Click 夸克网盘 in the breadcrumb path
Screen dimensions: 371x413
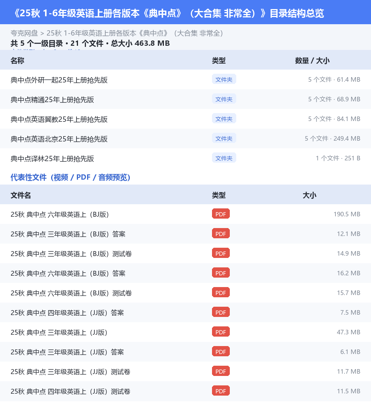(24, 33)
